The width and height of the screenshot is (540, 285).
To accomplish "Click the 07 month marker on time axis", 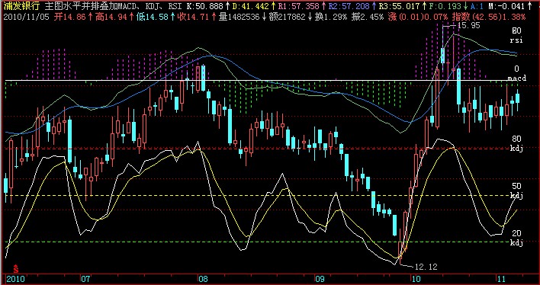I will pyautogui.click(x=85, y=278).
